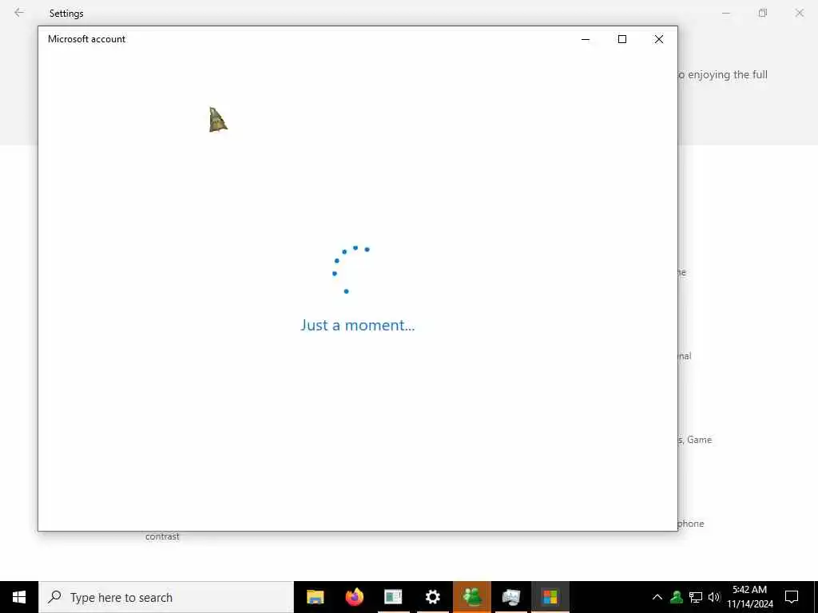The image size is (818, 613).
Task: Open the photo viewer taskbar icon
Action: coord(510,597)
